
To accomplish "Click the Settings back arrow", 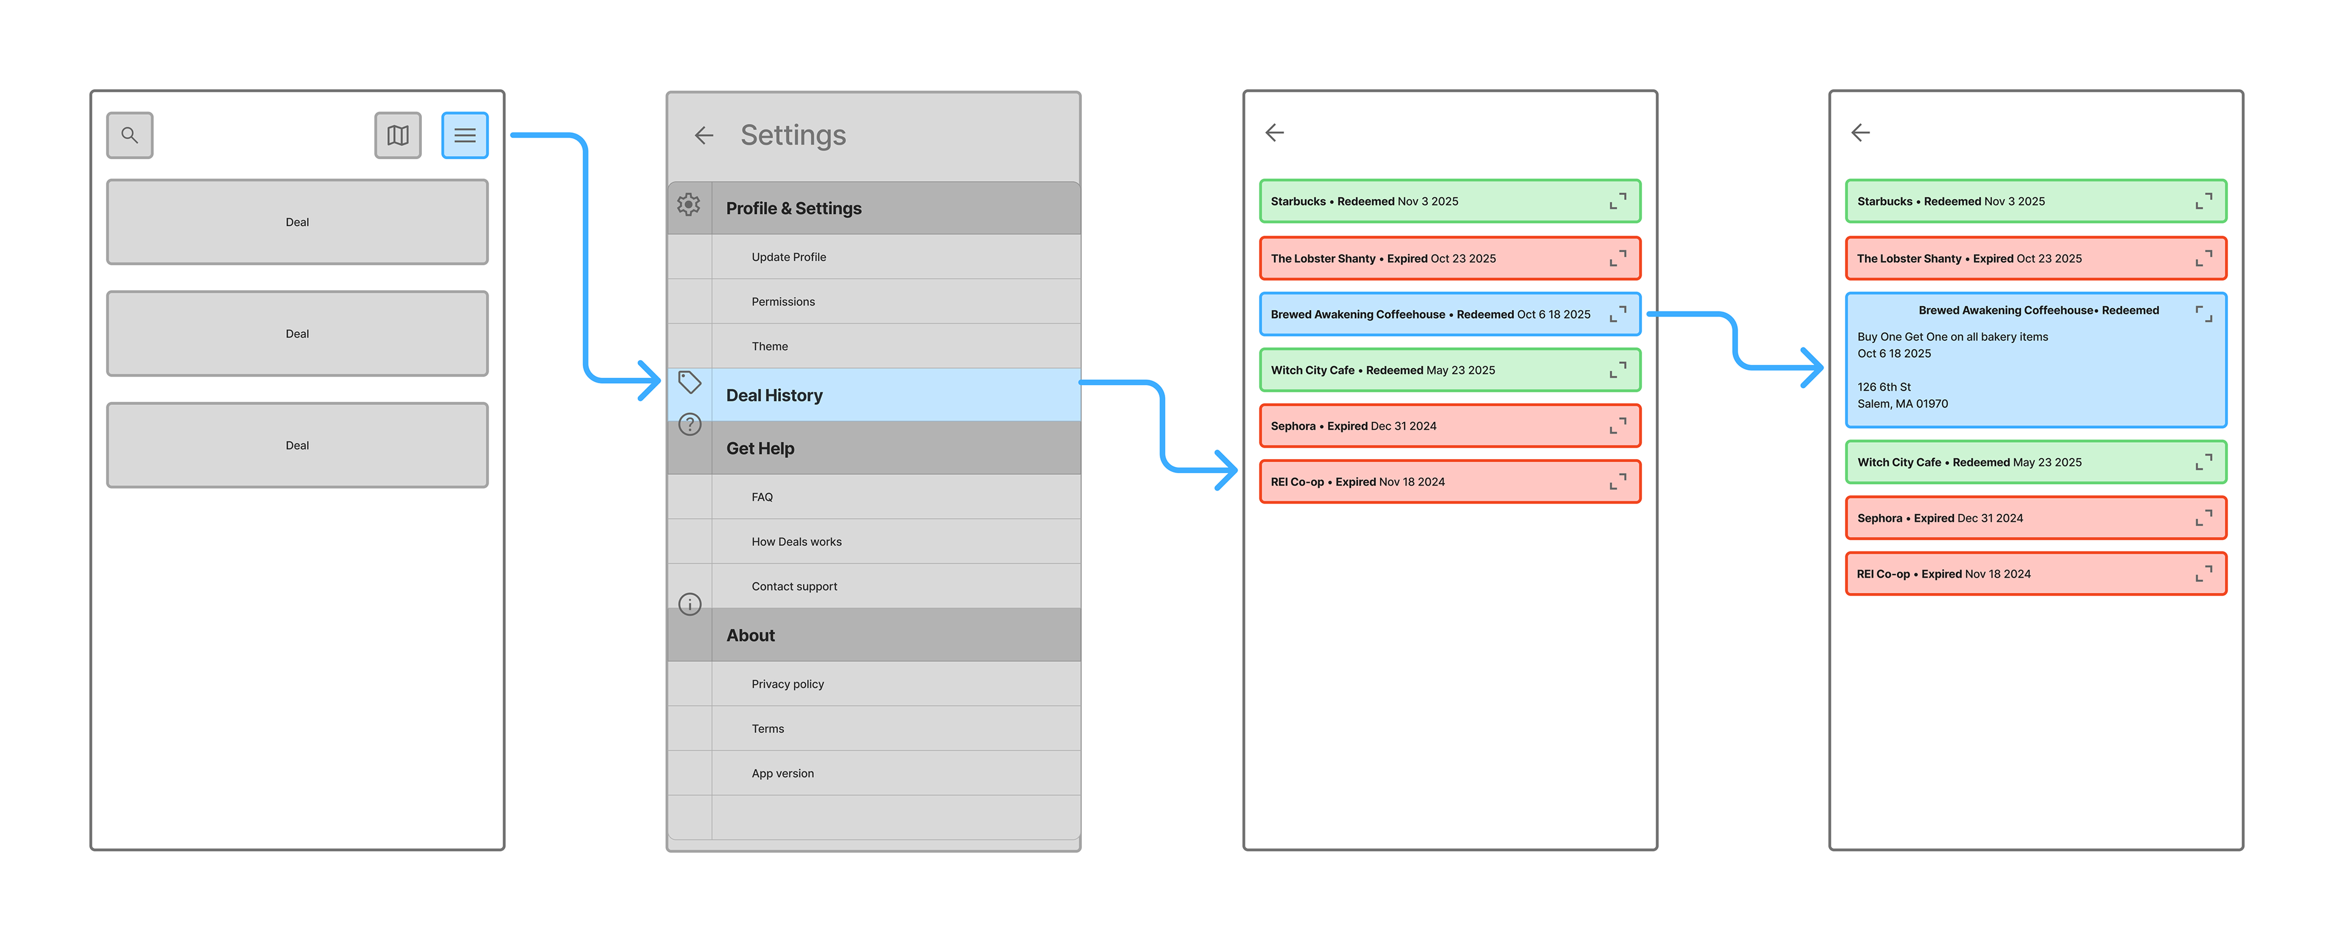I will (x=704, y=136).
